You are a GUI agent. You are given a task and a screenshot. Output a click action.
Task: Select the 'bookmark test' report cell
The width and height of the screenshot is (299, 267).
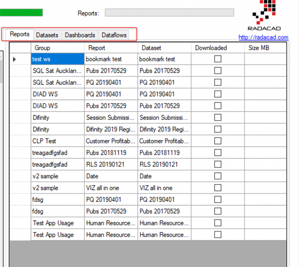pos(111,59)
